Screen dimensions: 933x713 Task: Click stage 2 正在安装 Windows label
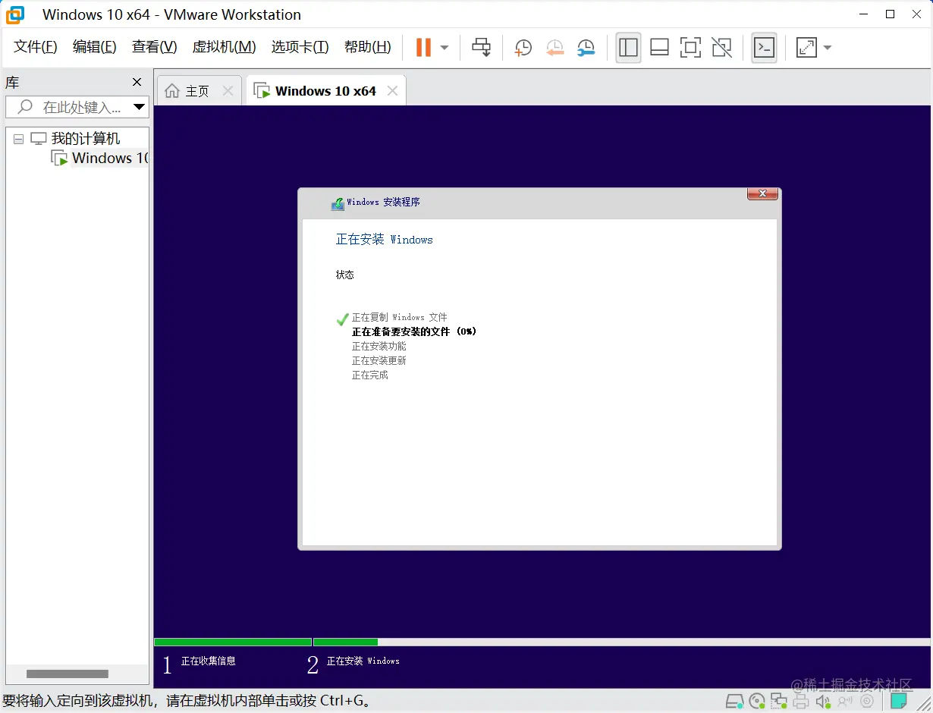pos(363,661)
